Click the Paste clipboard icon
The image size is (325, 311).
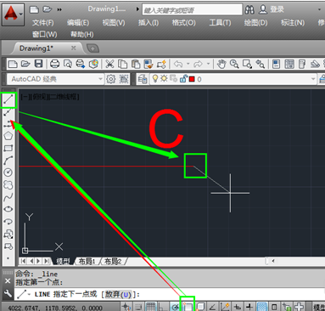[x=136, y=64]
